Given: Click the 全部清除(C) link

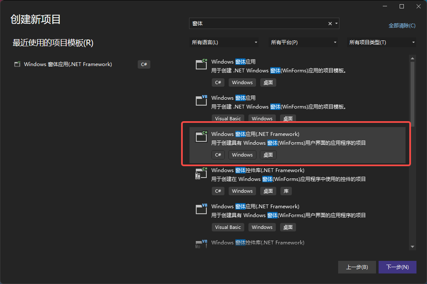Looking at the screenshot, I should click(402, 26).
